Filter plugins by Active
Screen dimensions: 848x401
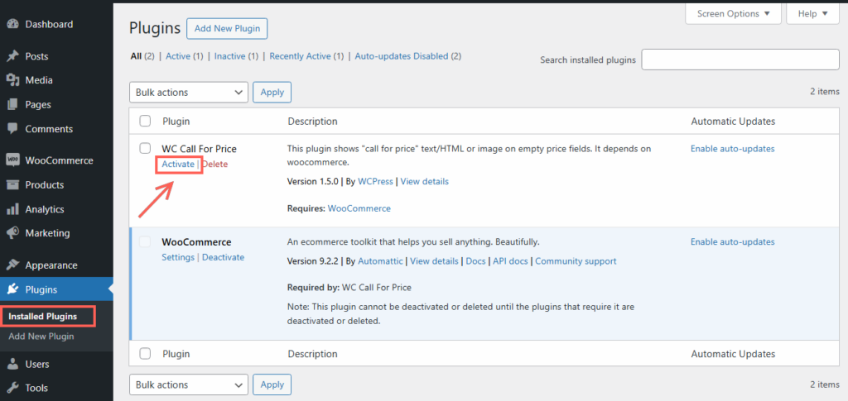pos(178,56)
